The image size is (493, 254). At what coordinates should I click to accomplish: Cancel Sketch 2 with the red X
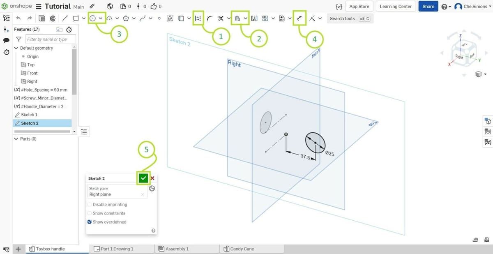[x=152, y=178]
